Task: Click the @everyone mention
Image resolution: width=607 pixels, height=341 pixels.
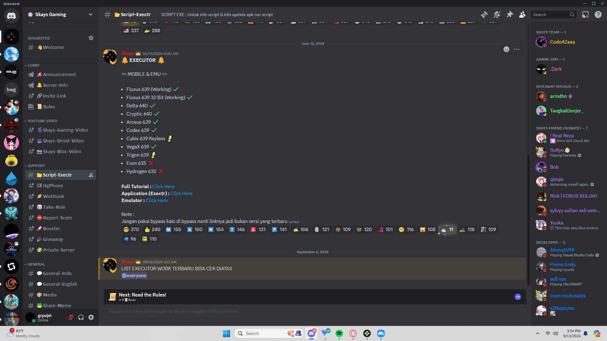Action: pos(134,276)
